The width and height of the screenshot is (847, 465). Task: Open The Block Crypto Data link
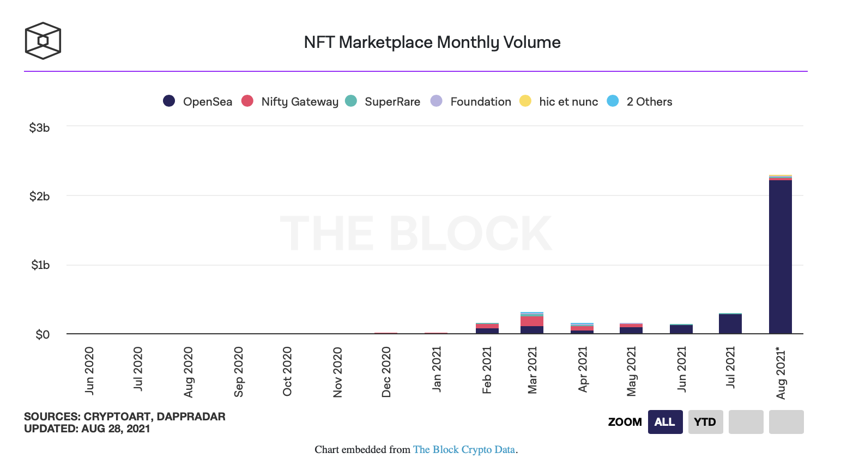coord(464,450)
